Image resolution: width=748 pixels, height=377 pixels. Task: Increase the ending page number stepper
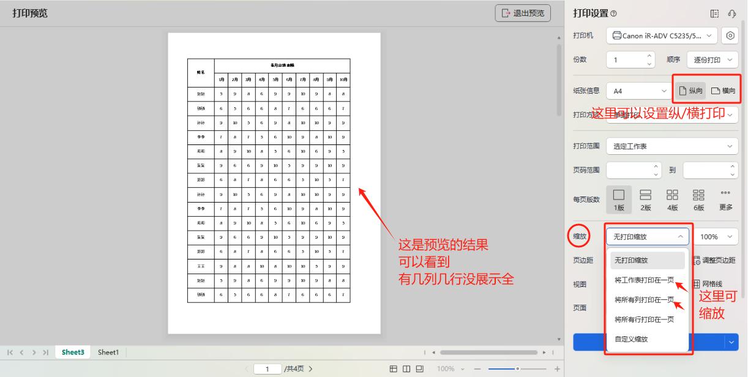coord(733,166)
